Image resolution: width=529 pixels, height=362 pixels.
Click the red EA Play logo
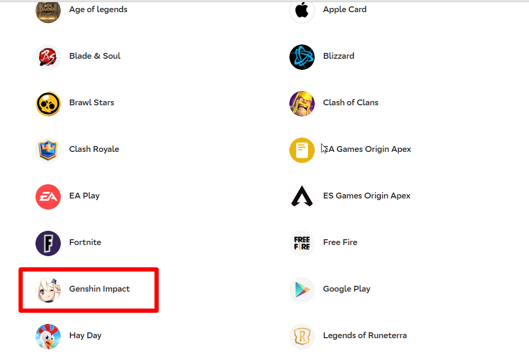pos(48,197)
